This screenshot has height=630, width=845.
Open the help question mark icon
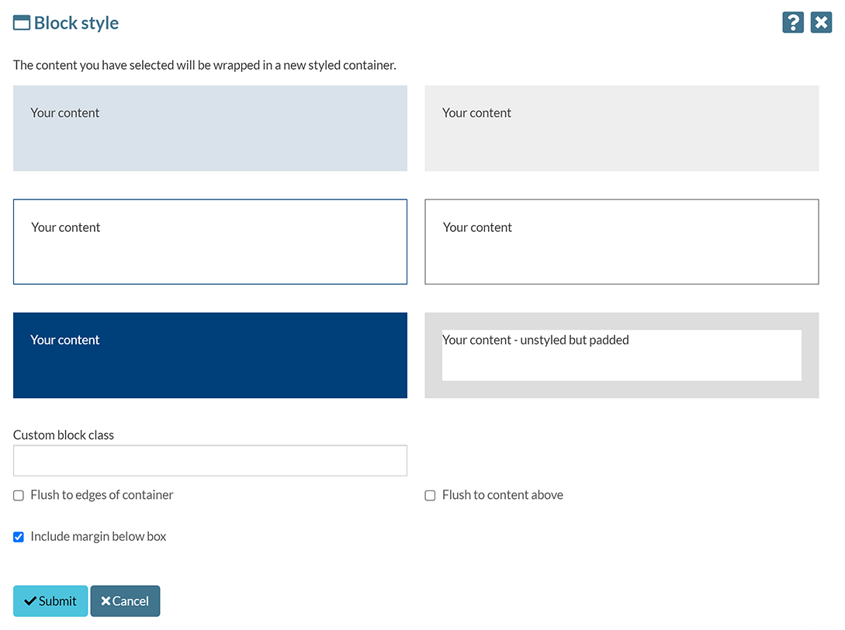click(792, 22)
